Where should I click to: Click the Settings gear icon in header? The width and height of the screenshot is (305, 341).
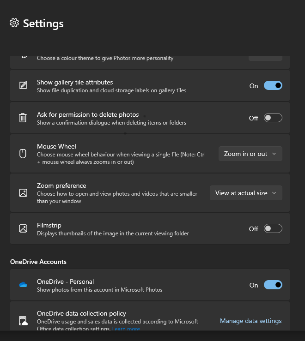click(14, 23)
